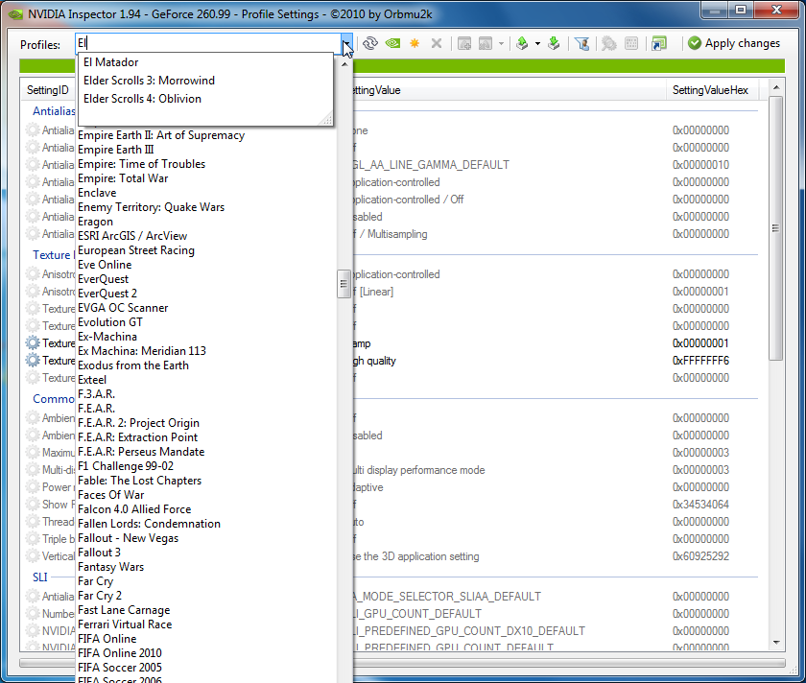Click the create shortcut window icon
Screen dimensions: 806x683
click(659, 44)
